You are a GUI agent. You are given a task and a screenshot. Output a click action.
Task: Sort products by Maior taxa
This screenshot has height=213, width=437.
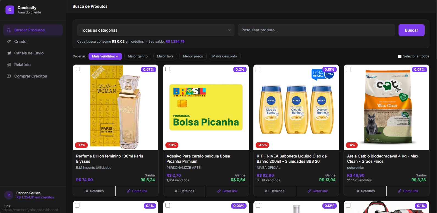[165, 56]
